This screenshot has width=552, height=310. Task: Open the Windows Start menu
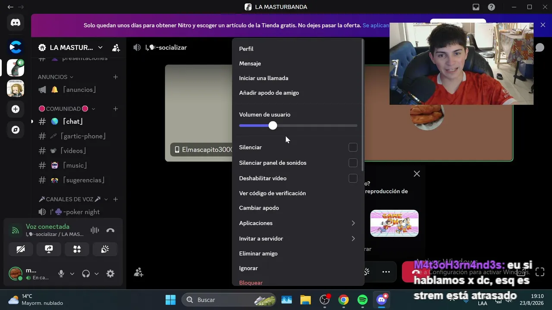click(170, 300)
